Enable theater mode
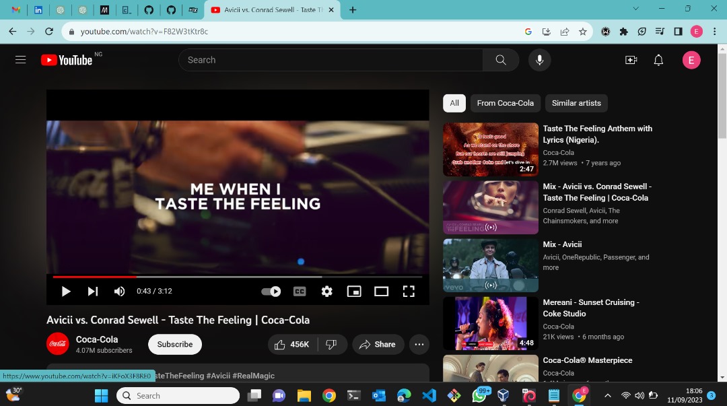 (381, 292)
